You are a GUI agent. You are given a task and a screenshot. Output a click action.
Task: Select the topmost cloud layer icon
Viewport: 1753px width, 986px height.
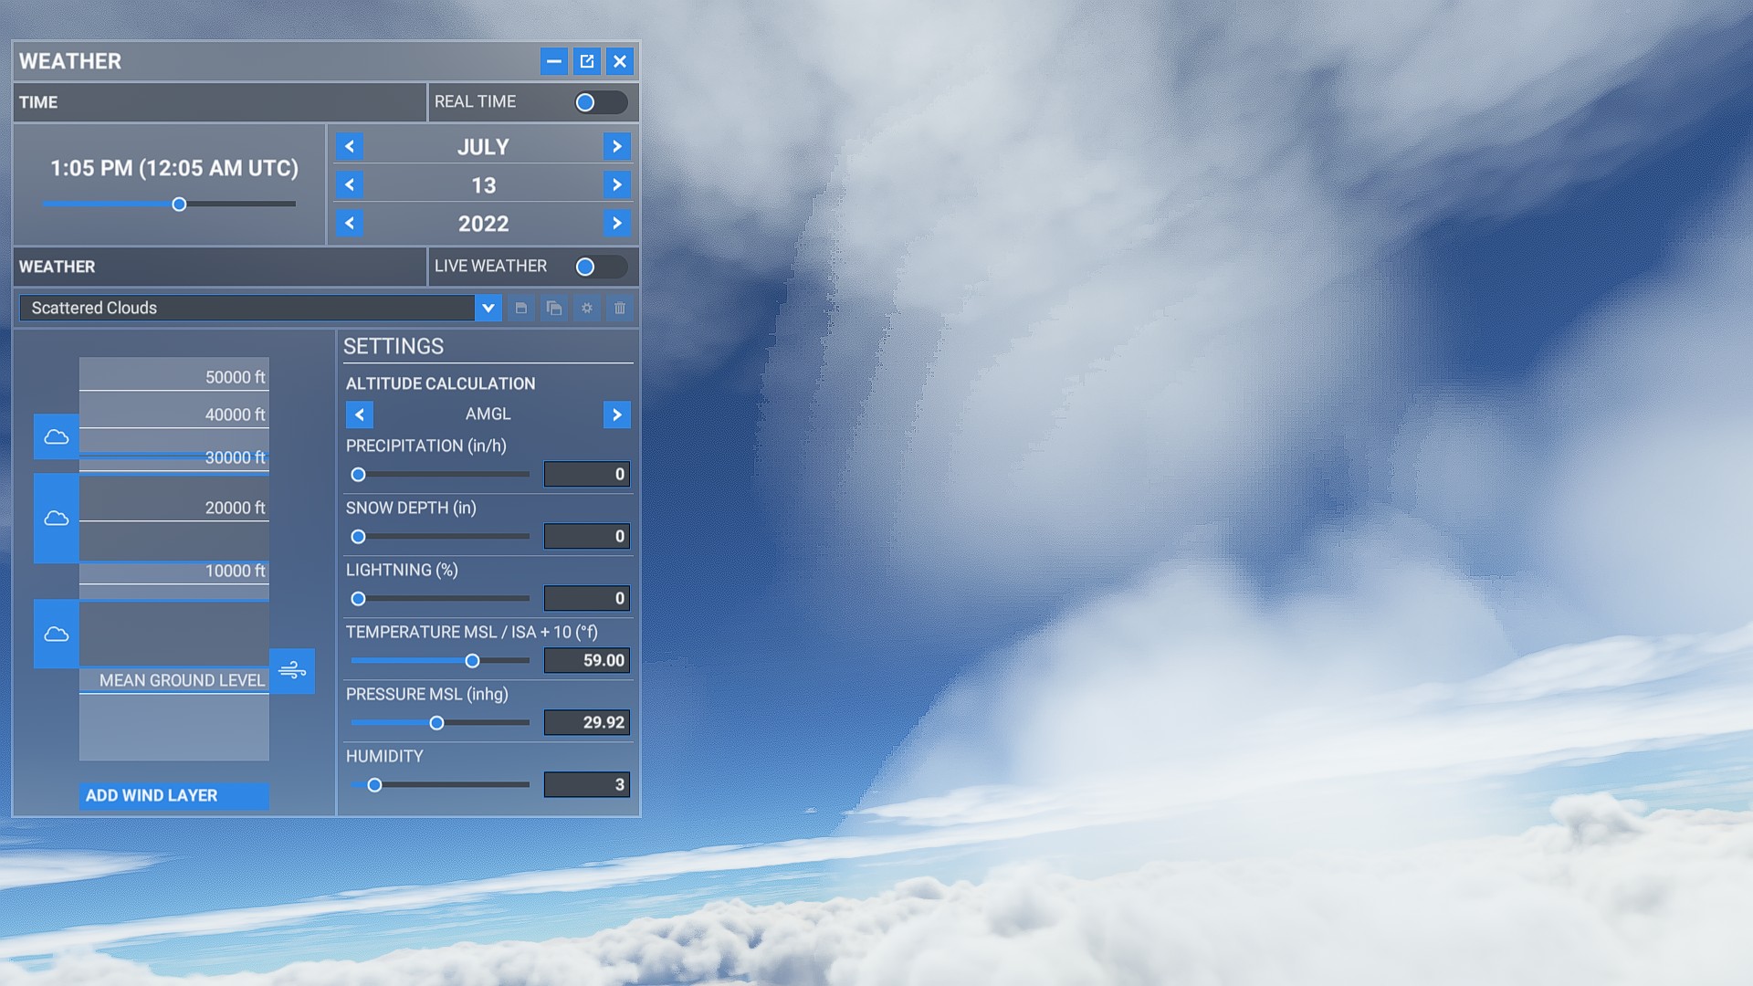point(56,436)
